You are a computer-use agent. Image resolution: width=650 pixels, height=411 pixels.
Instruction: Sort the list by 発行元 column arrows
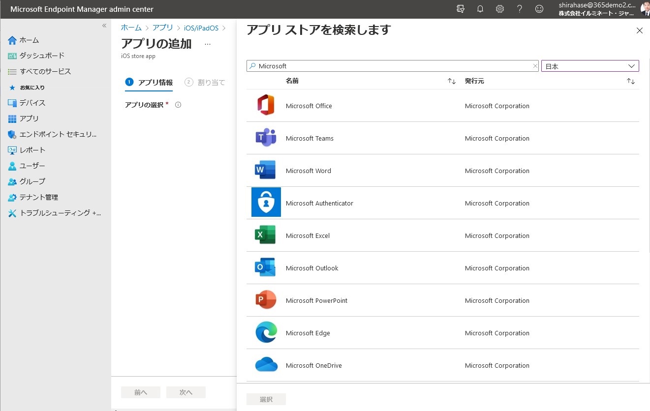(x=631, y=81)
